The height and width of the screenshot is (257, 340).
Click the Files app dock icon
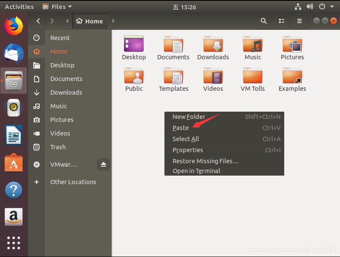(x=14, y=81)
